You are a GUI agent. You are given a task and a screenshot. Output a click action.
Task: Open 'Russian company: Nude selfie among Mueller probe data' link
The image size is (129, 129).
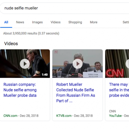(x=20, y=90)
